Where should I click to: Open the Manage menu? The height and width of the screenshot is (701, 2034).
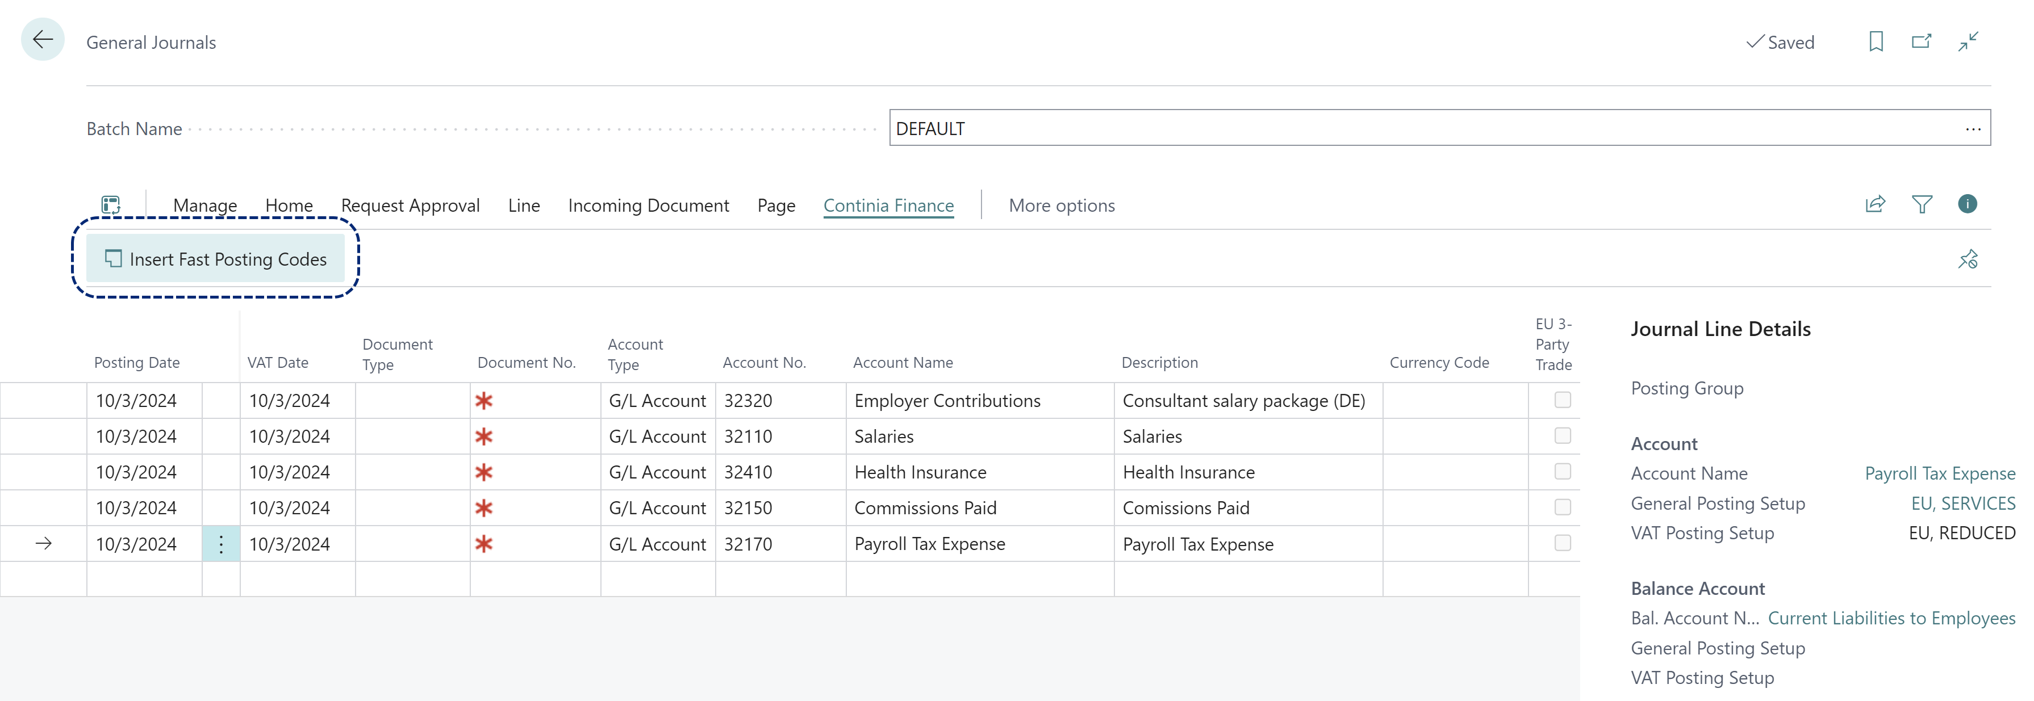(205, 205)
